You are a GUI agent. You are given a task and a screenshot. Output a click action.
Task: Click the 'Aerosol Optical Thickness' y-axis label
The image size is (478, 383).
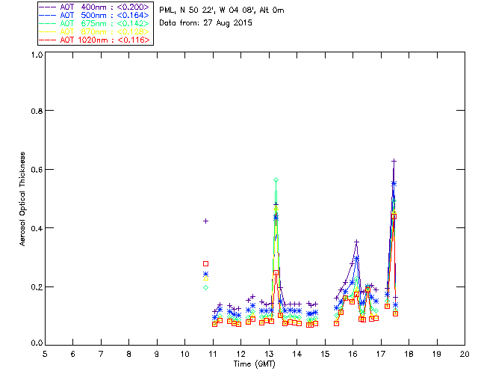click(22, 199)
